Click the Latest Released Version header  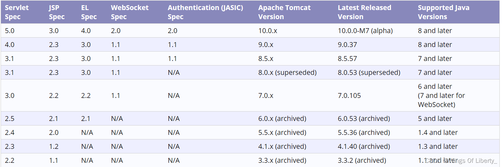[x=364, y=12]
